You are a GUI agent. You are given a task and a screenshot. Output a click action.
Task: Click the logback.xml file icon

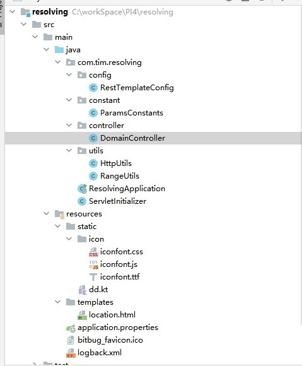pos(71,353)
